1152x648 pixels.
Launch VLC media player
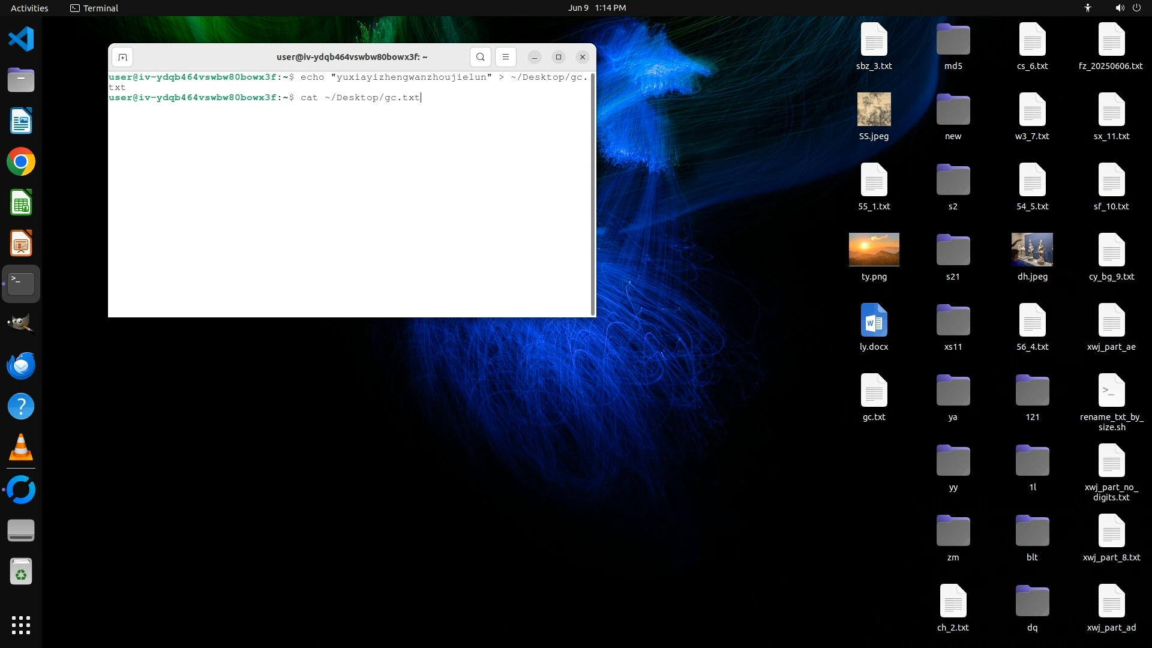[21, 447]
